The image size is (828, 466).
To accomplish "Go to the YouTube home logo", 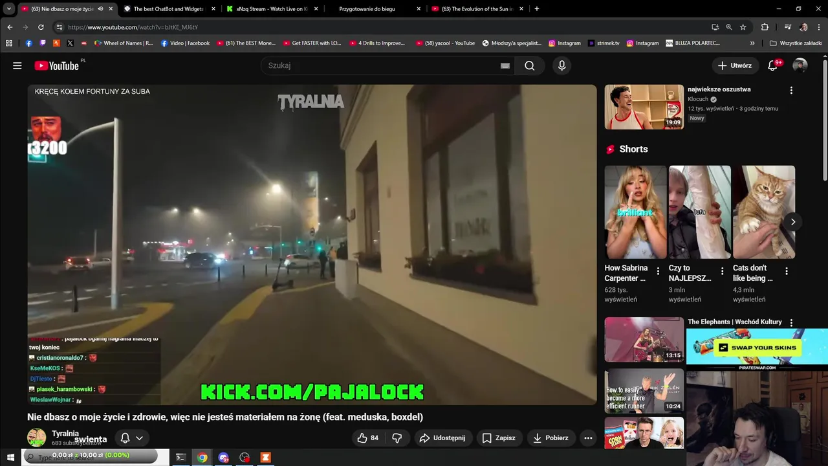I will (57, 65).
